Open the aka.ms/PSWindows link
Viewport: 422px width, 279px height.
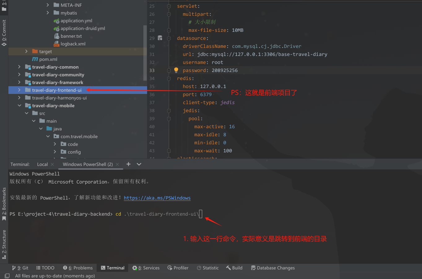[157, 198]
